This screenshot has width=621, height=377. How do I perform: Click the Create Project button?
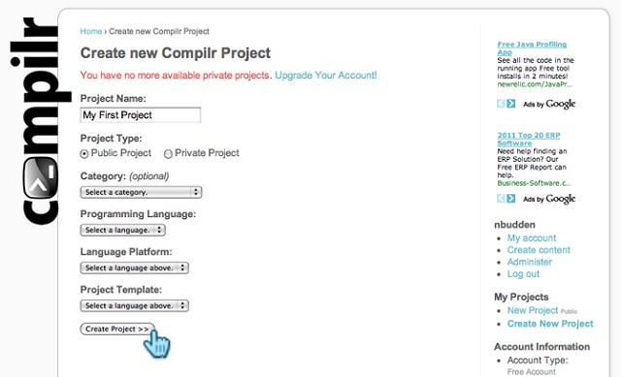[116, 329]
